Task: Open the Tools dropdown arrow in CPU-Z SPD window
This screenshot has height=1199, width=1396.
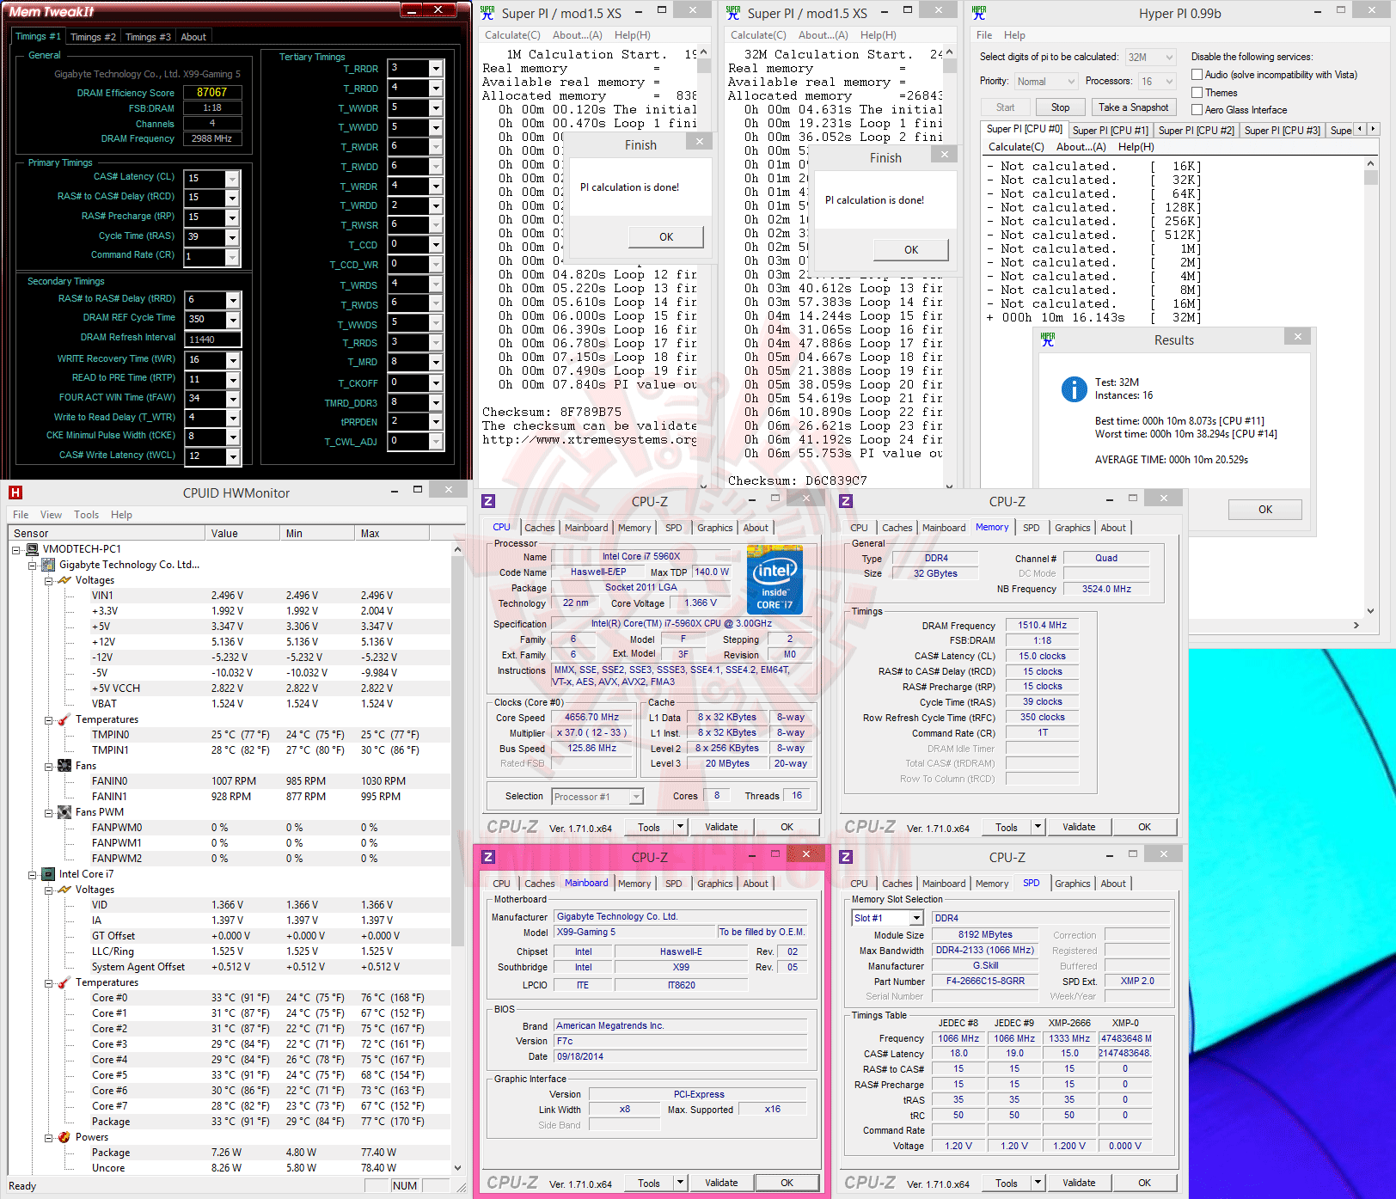Action: tap(1038, 1183)
